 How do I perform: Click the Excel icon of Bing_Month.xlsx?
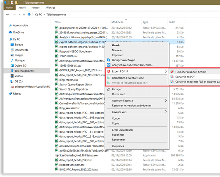56,80
